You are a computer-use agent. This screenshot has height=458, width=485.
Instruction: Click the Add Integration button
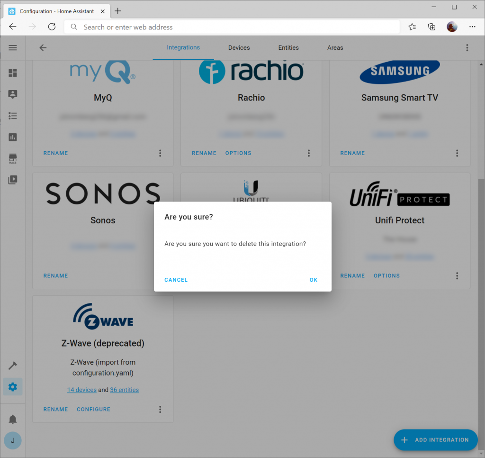coord(436,440)
